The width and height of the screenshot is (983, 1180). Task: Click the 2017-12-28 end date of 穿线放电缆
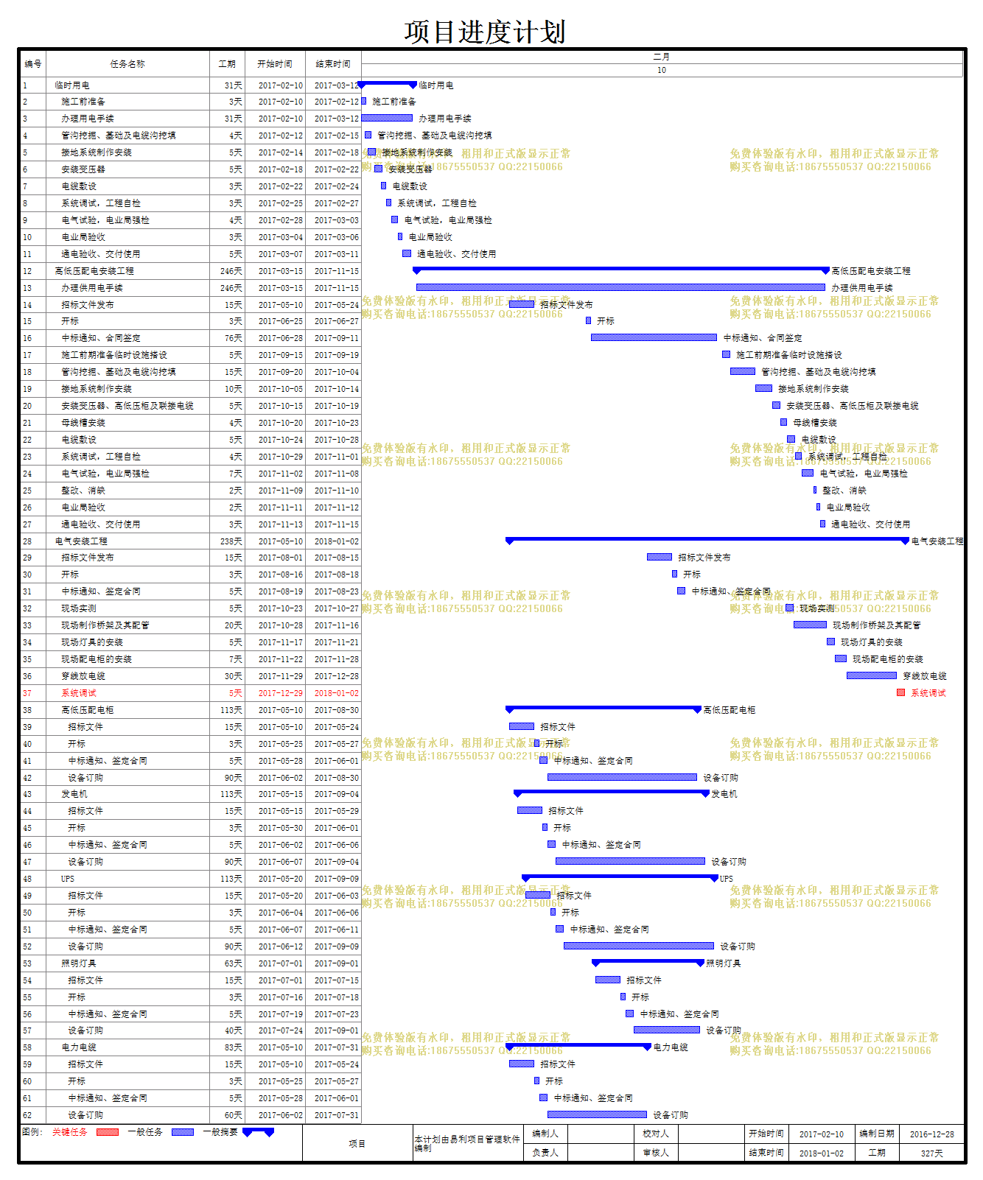coord(333,676)
